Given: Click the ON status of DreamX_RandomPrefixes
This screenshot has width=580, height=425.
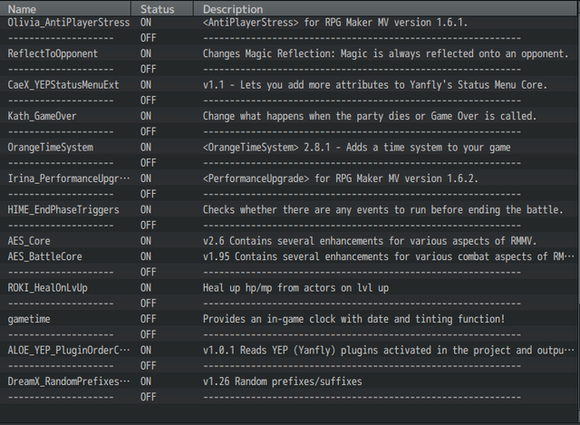Looking at the screenshot, I should [146, 382].
